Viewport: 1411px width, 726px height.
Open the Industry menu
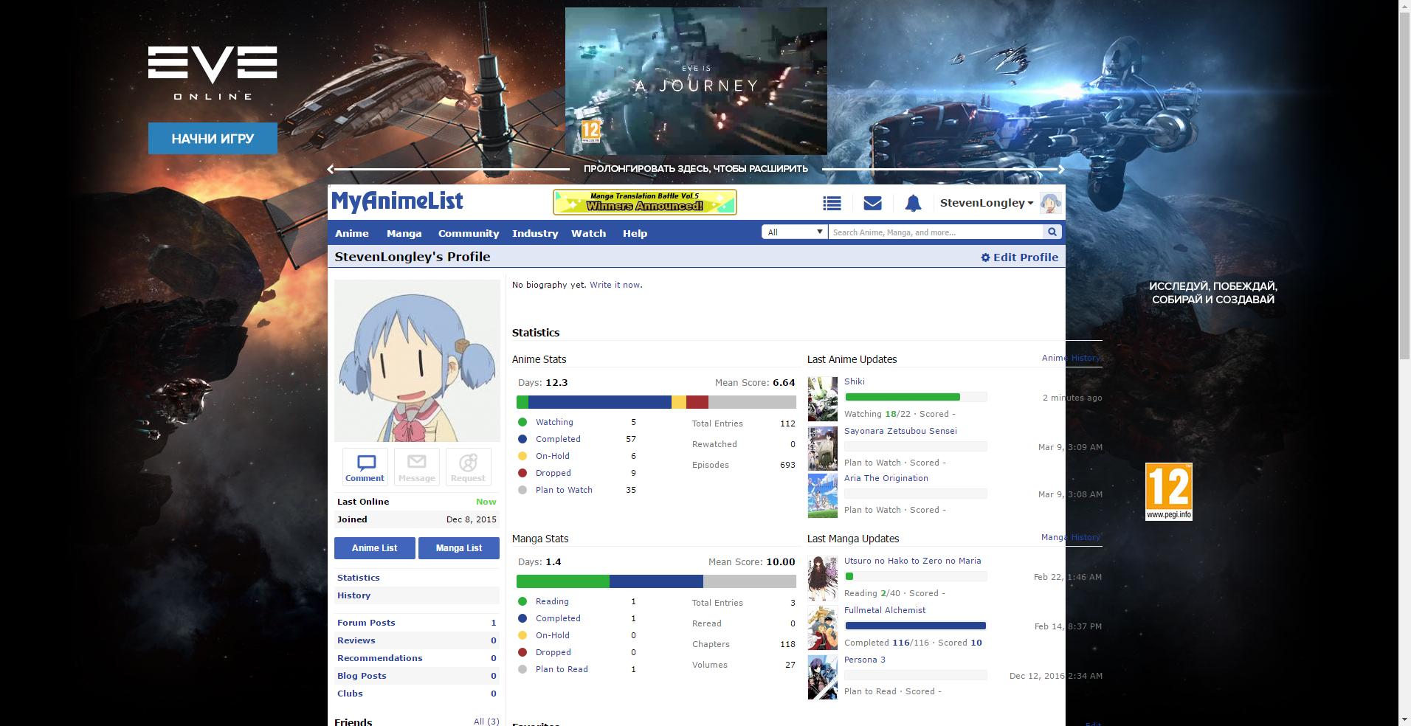[535, 233]
